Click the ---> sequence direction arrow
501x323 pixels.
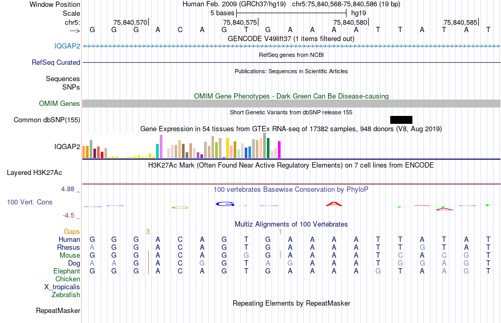pos(74,31)
